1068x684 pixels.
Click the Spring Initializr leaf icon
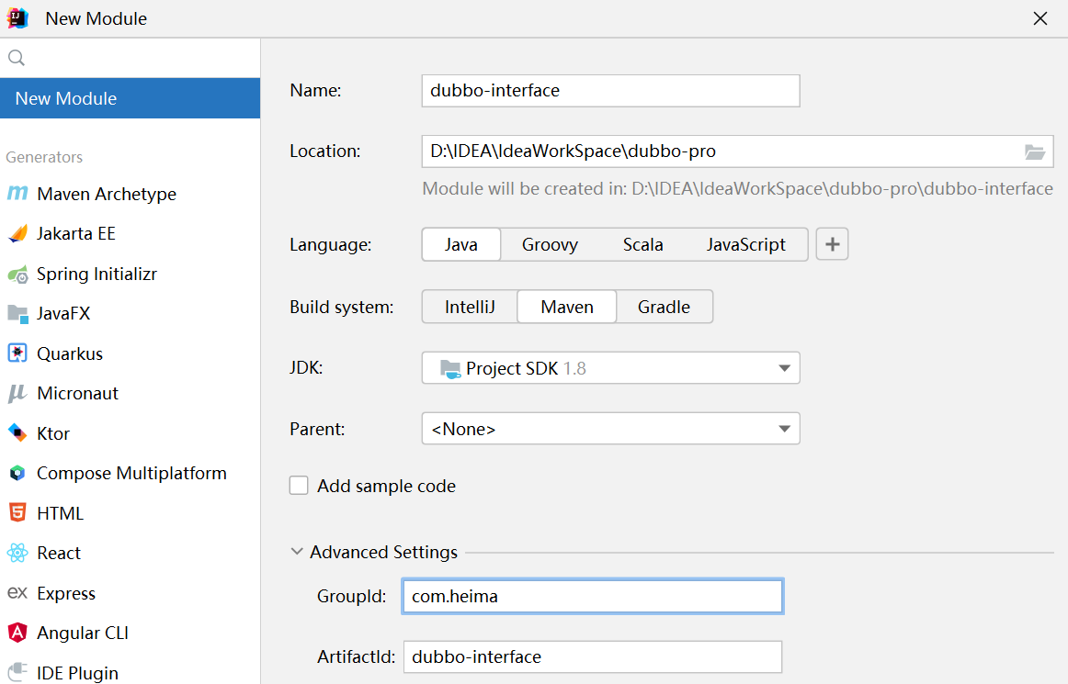[17, 275]
